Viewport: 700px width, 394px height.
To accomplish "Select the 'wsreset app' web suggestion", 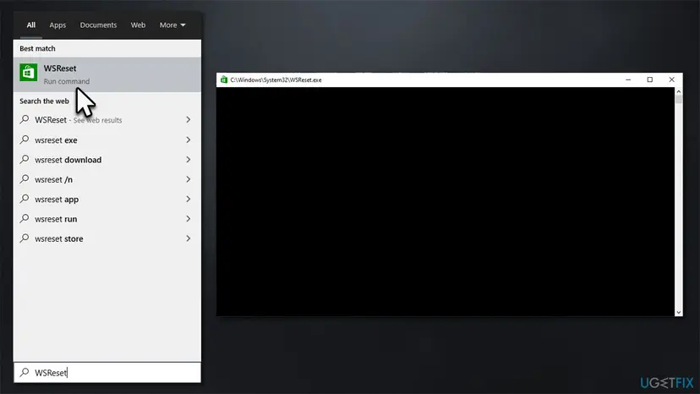I will (107, 199).
